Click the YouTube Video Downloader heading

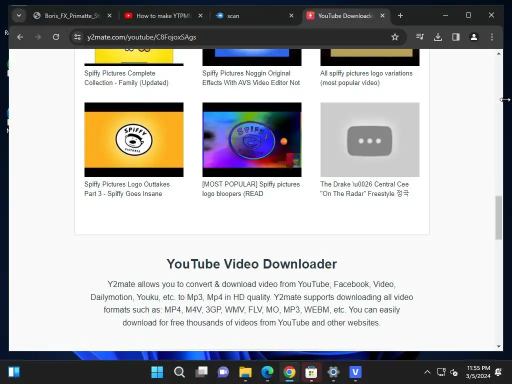252,264
